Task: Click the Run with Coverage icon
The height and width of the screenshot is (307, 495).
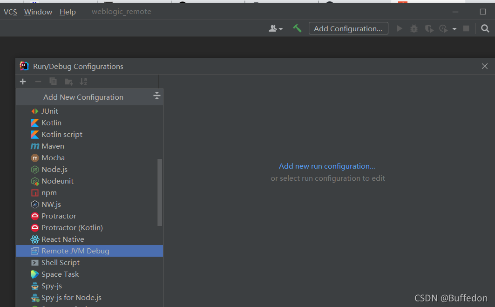Action: (429, 28)
